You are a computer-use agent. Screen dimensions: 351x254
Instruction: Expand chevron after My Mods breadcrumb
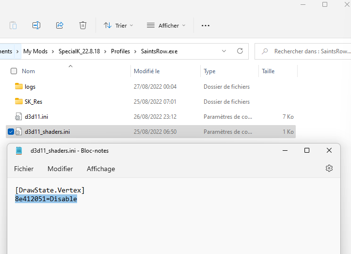pyautogui.click(x=53, y=51)
